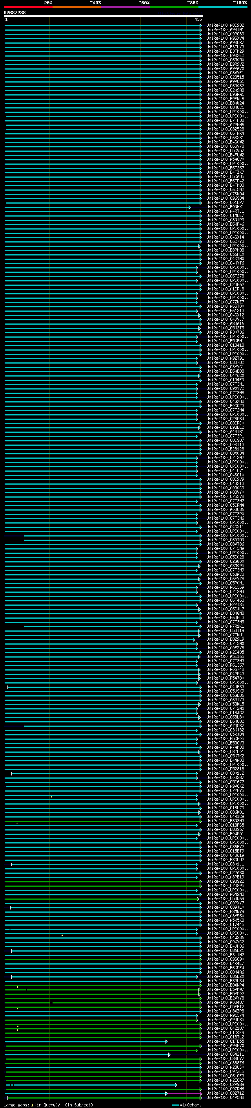The image size is (251, 1108).
Task: Select the UniRef100_O82528 label
Action: (x=225, y=129)
